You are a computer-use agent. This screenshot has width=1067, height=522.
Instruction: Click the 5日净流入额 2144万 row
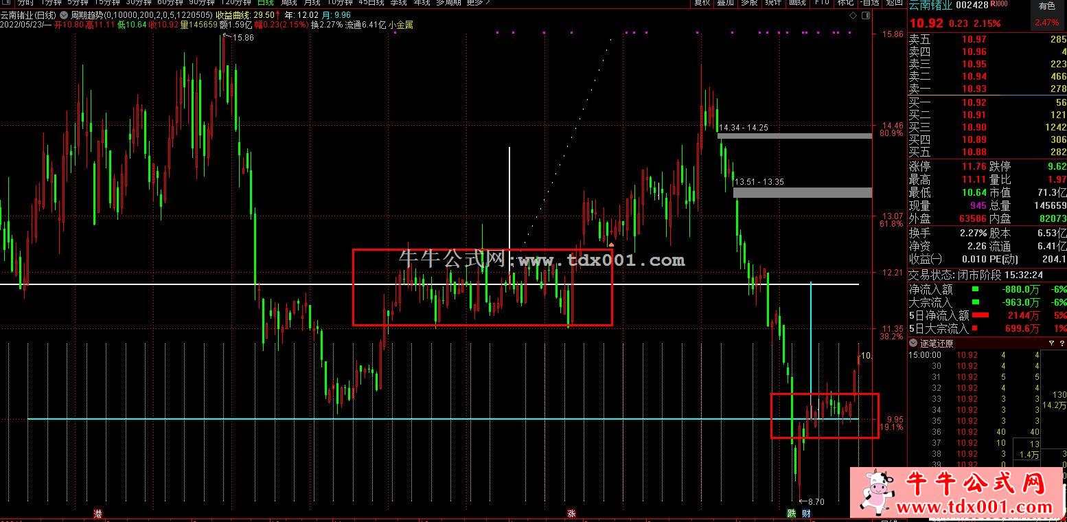tap(987, 315)
